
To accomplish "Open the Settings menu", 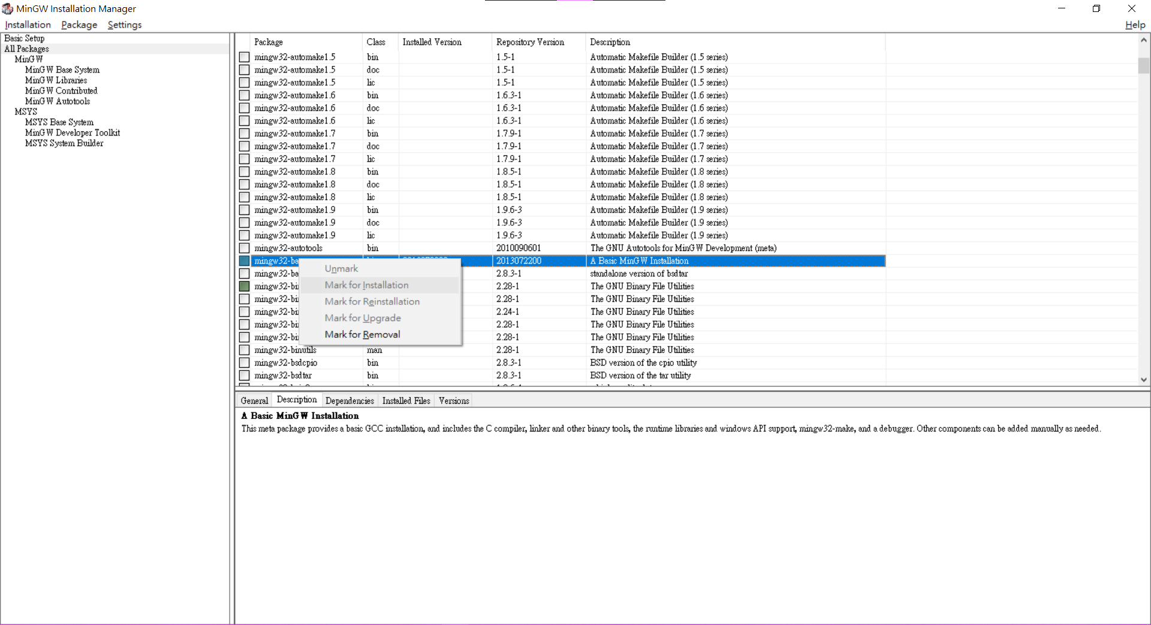I will [x=125, y=25].
